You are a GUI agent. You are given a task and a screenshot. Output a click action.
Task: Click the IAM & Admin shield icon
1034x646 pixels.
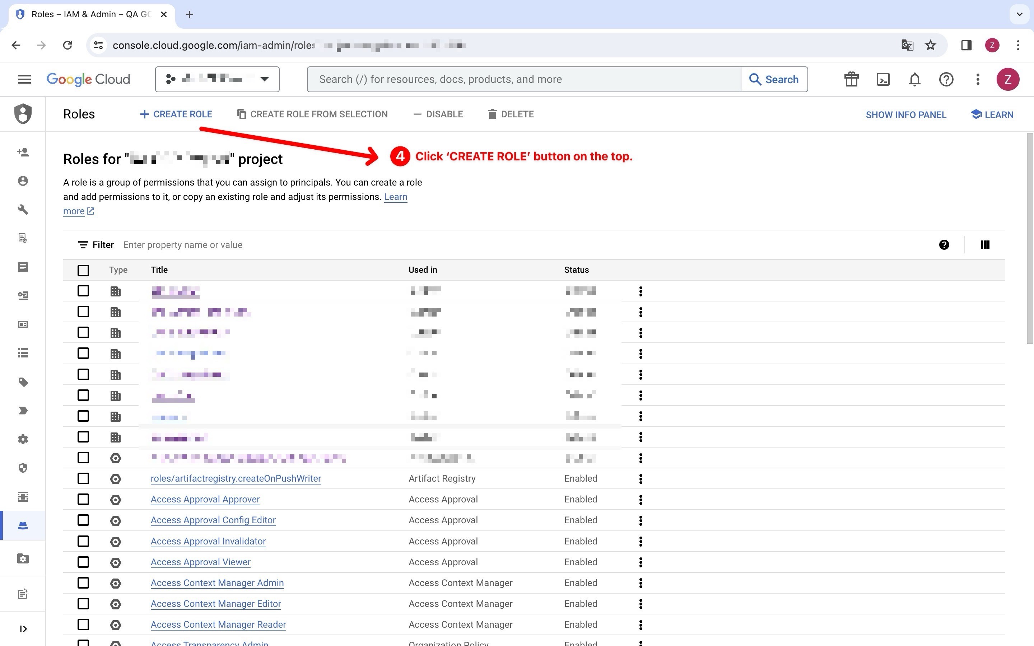click(23, 114)
